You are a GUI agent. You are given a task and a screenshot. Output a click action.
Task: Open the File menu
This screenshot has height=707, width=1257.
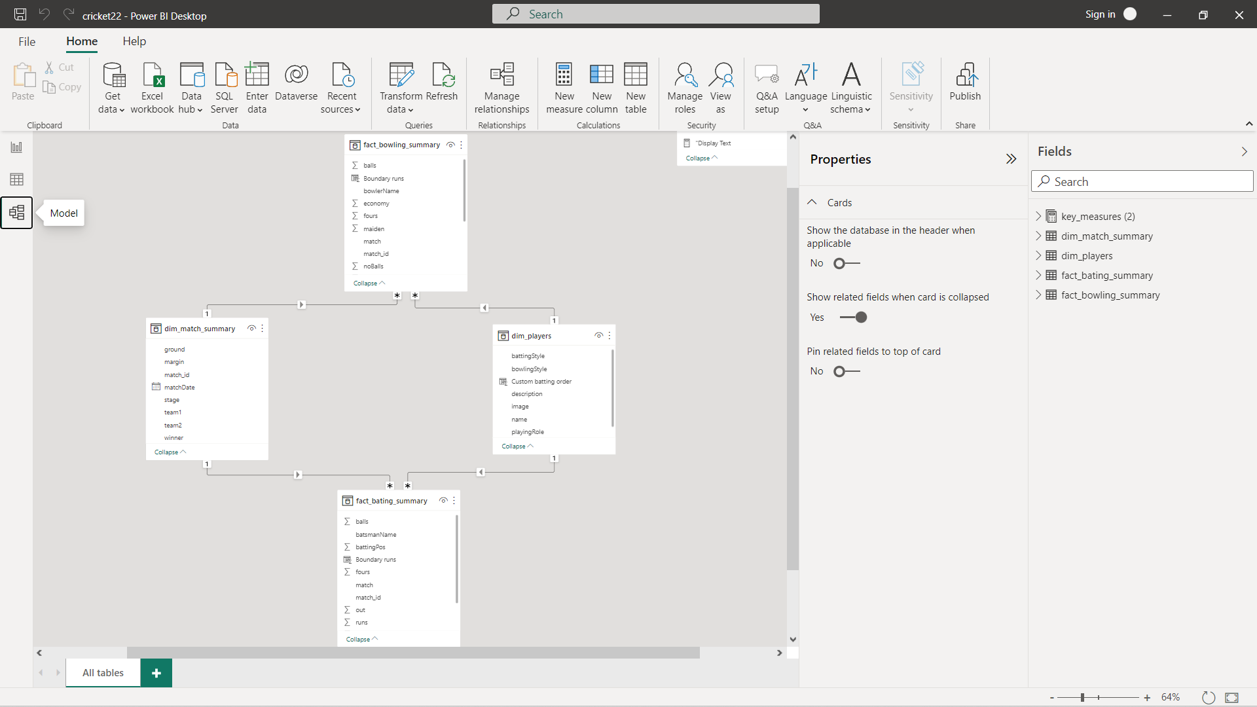pos(27,41)
